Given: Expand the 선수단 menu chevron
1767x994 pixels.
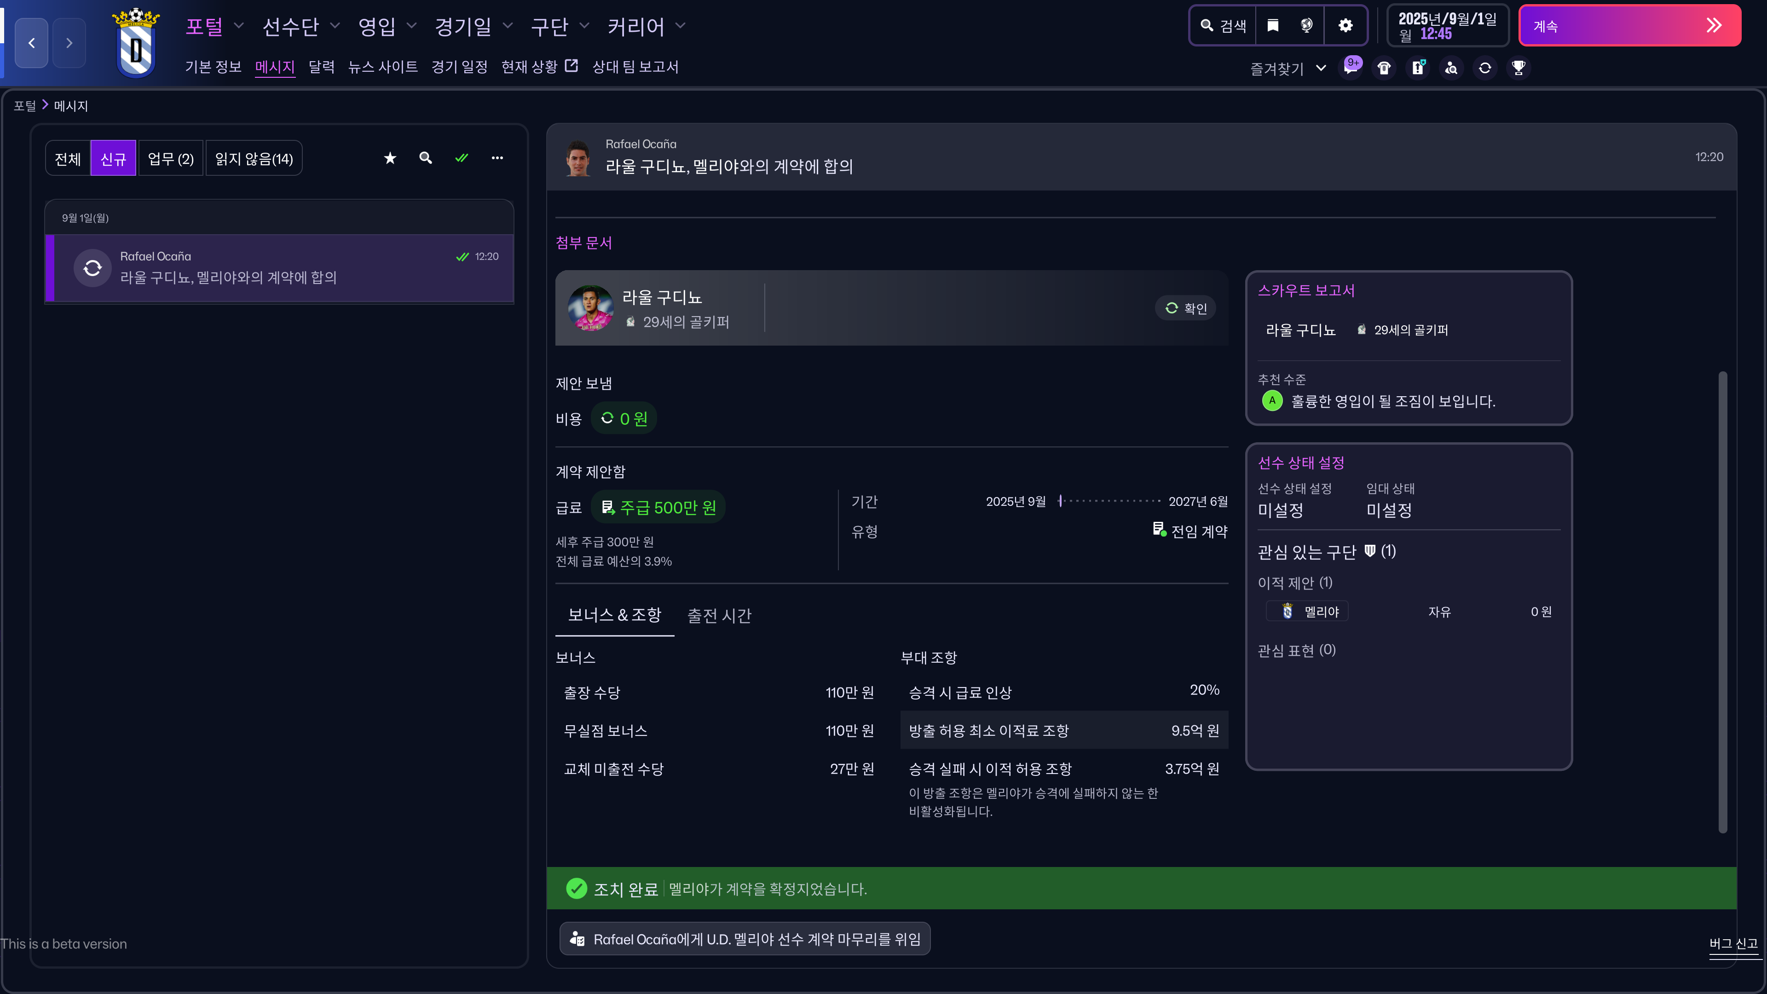Looking at the screenshot, I should (x=335, y=26).
